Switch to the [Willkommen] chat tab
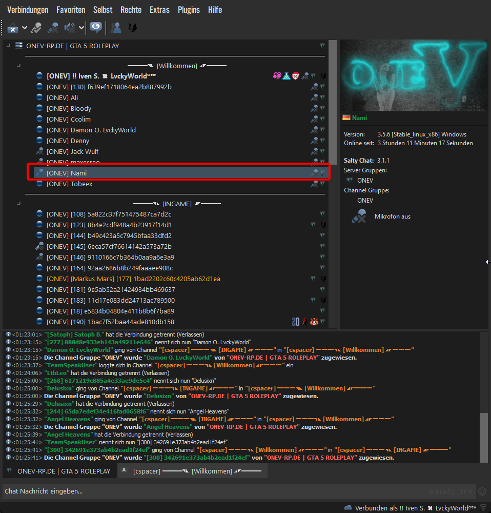Screen dimensions: 491x513 (193, 471)
